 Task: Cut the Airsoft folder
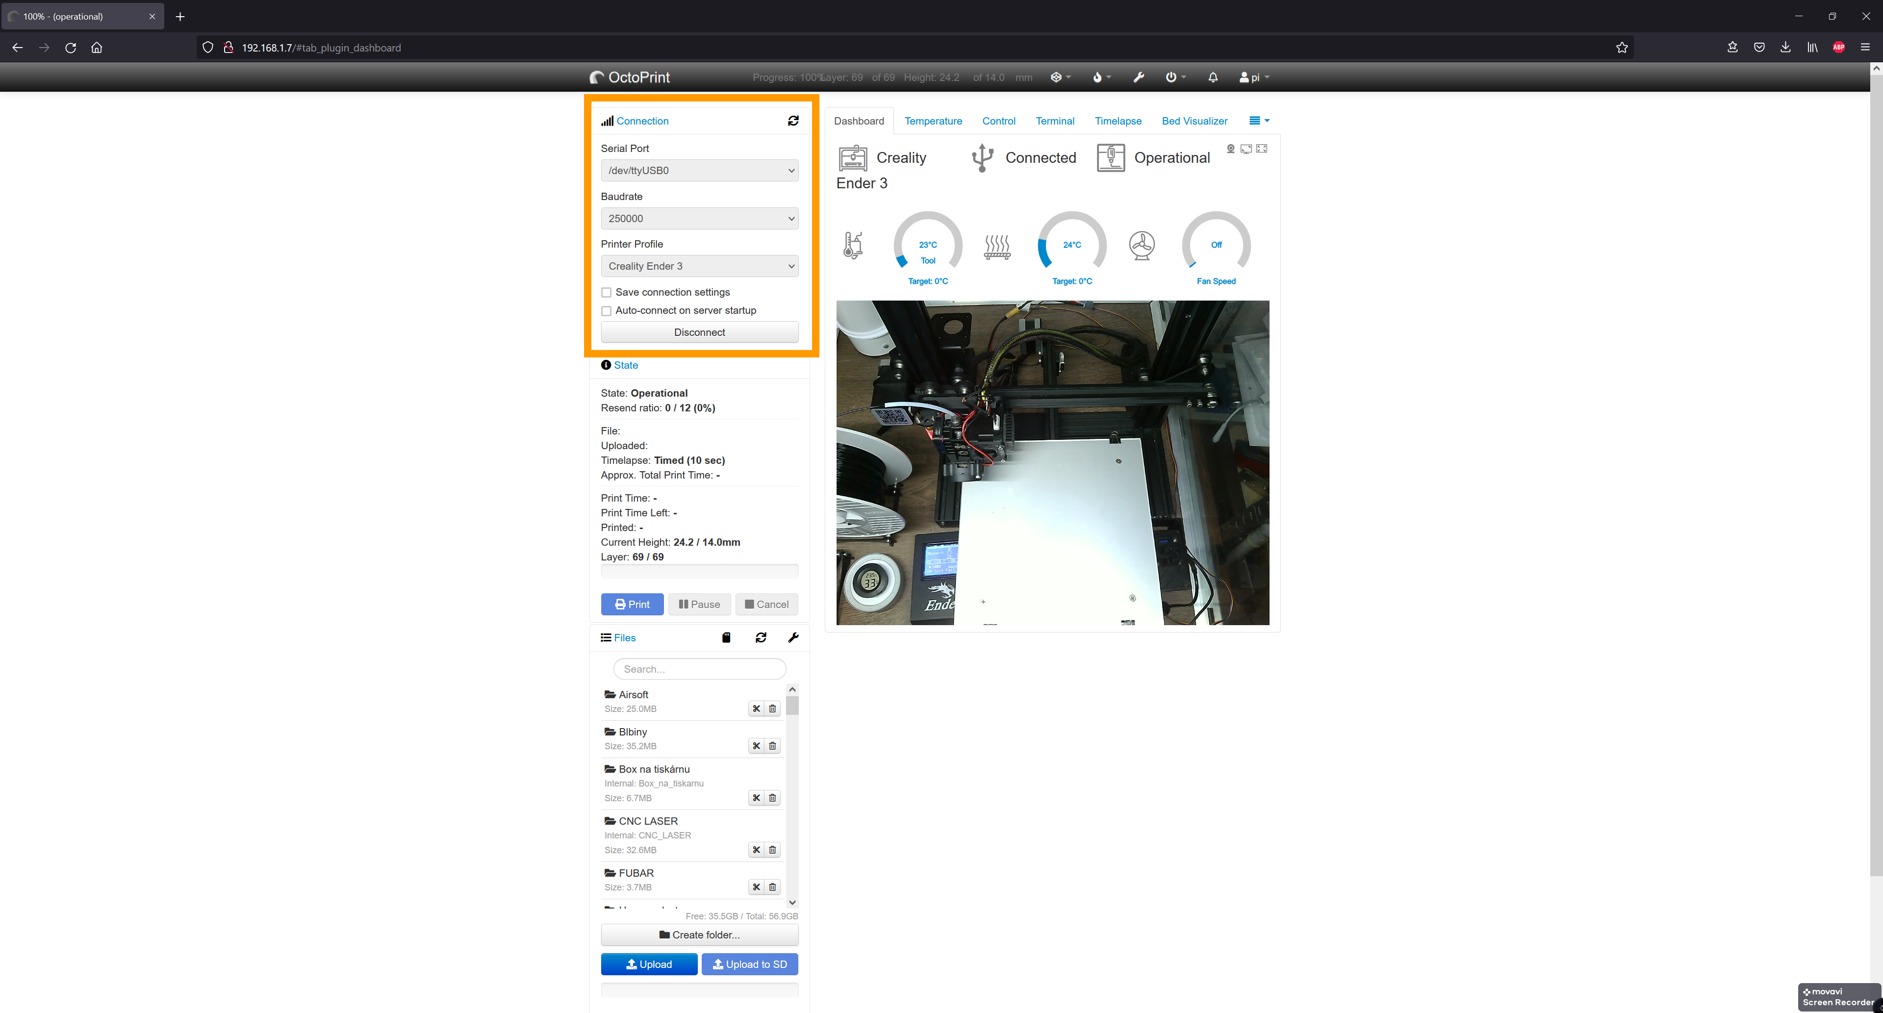coord(757,709)
